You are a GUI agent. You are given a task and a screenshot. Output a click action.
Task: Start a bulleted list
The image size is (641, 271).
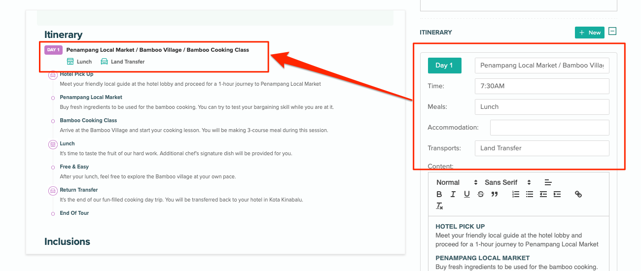click(x=530, y=194)
